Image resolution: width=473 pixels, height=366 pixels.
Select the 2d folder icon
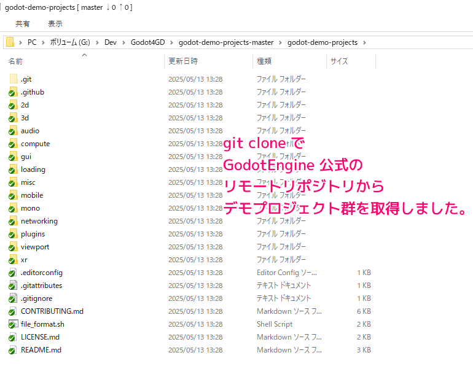(x=13, y=105)
